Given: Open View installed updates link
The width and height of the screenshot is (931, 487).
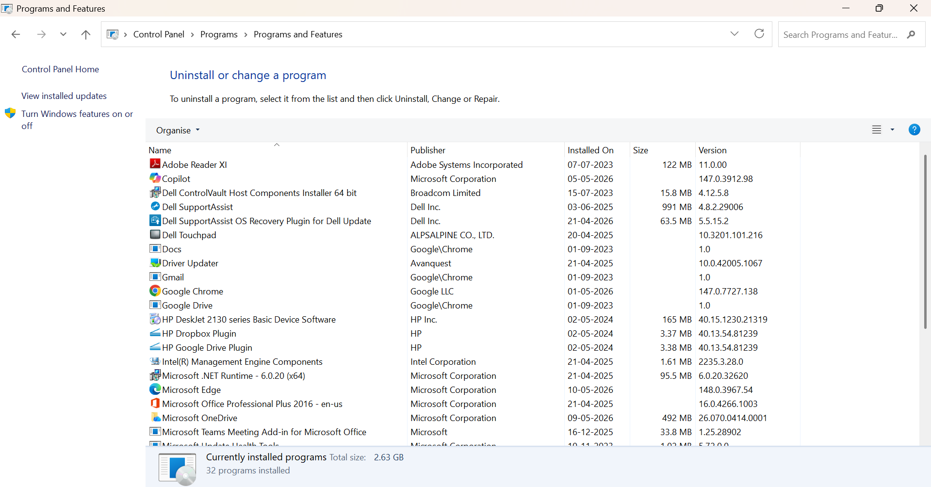Looking at the screenshot, I should click(x=64, y=96).
